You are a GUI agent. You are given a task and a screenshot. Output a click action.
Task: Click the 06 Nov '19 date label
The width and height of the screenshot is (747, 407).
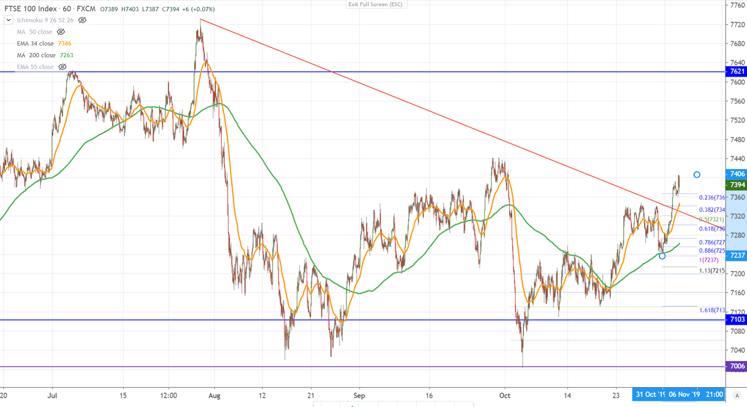pyautogui.click(x=684, y=394)
